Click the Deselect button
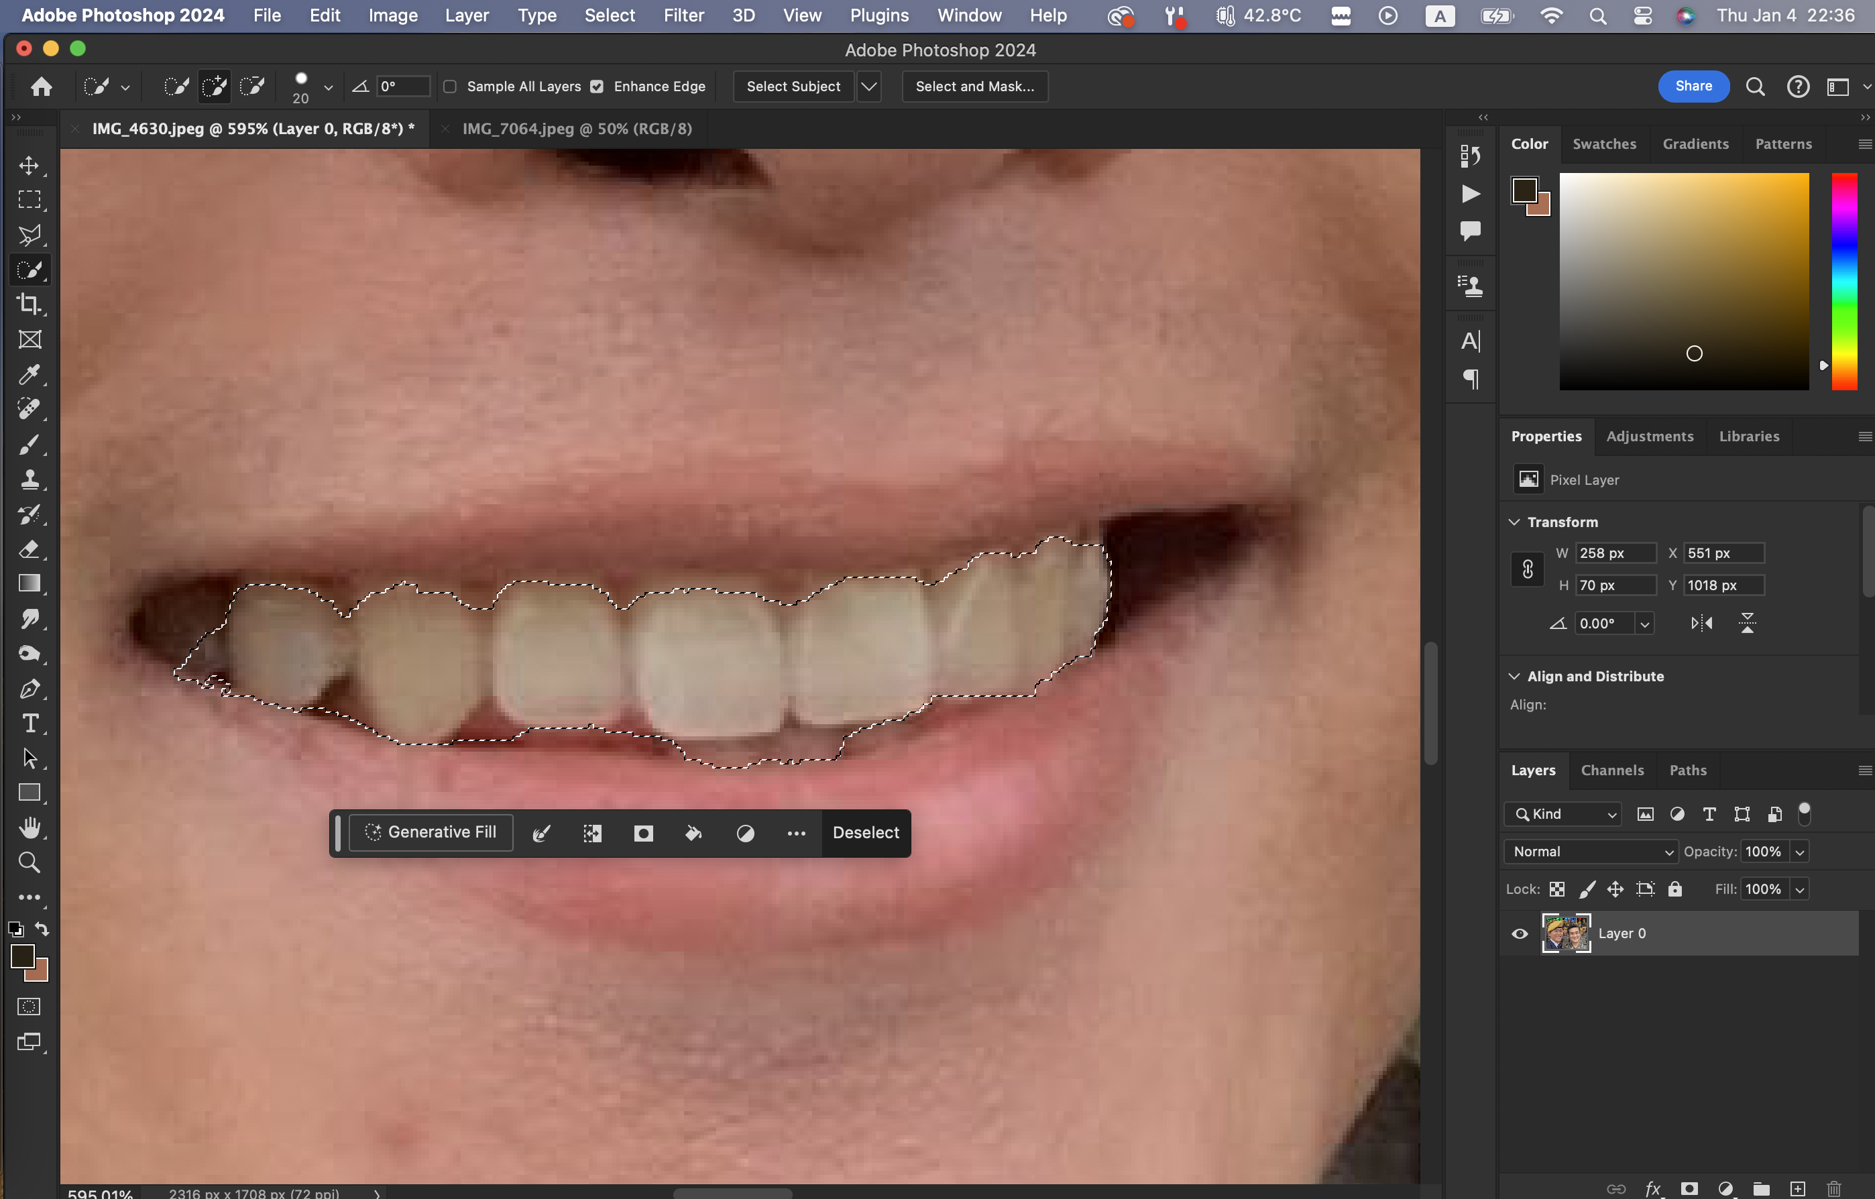 (865, 832)
